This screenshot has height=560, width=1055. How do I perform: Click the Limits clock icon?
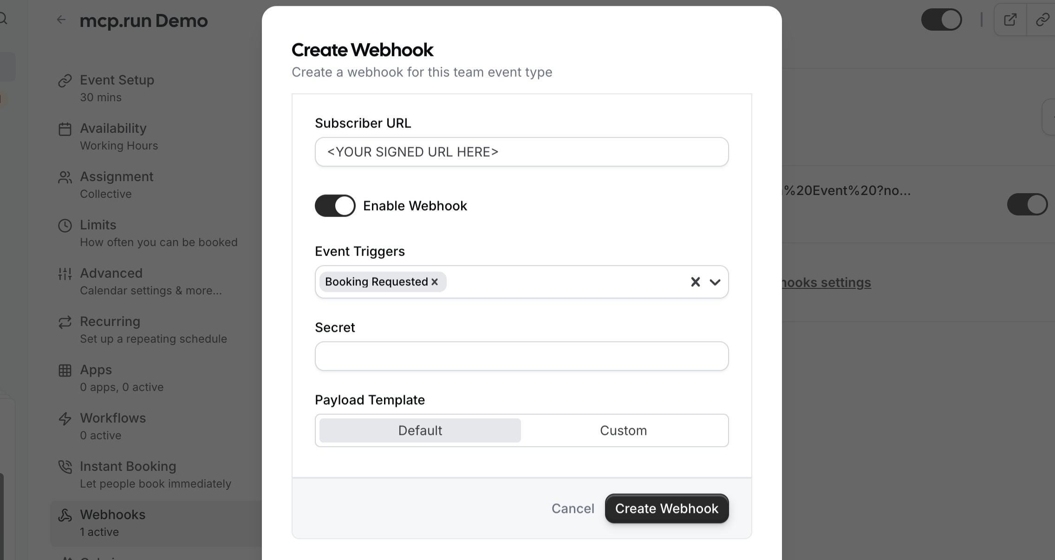tap(65, 225)
